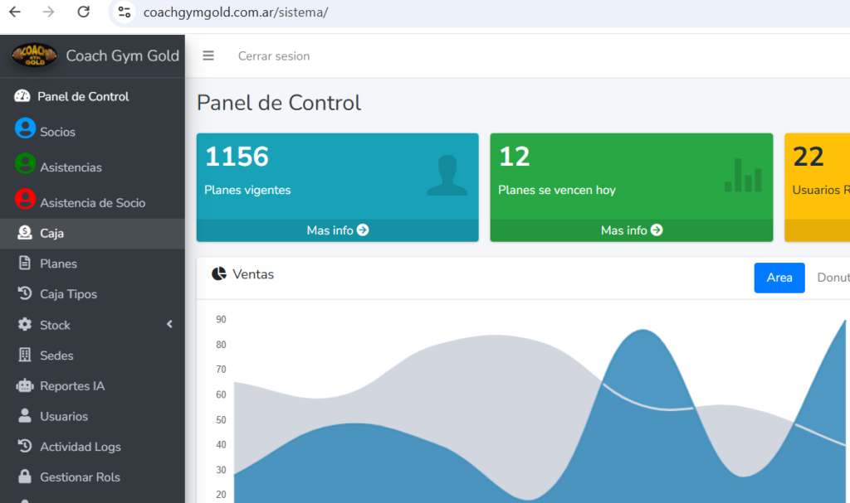Click the Sedes building icon
The image size is (850, 503).
(25, 355)
